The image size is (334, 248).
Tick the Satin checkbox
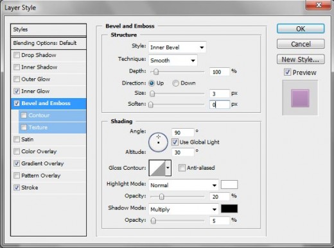[x=17, y=140]
